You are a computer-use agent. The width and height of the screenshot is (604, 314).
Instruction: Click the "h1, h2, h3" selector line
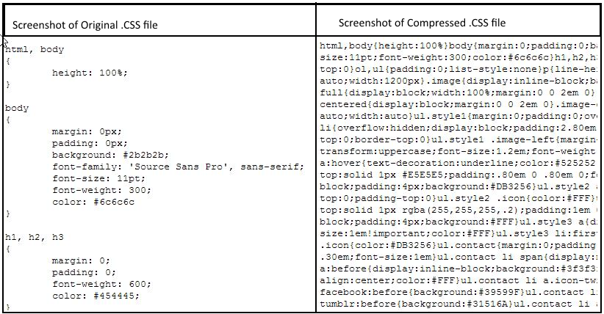click(35, 237)
